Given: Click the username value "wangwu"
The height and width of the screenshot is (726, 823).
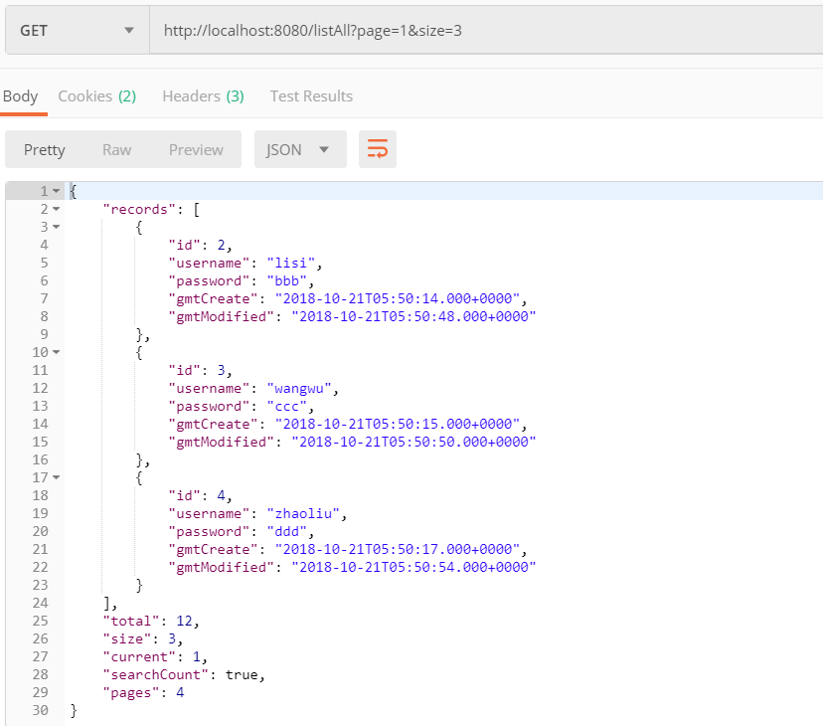Looking at the screenshot, I should click(x=299, y=388).
